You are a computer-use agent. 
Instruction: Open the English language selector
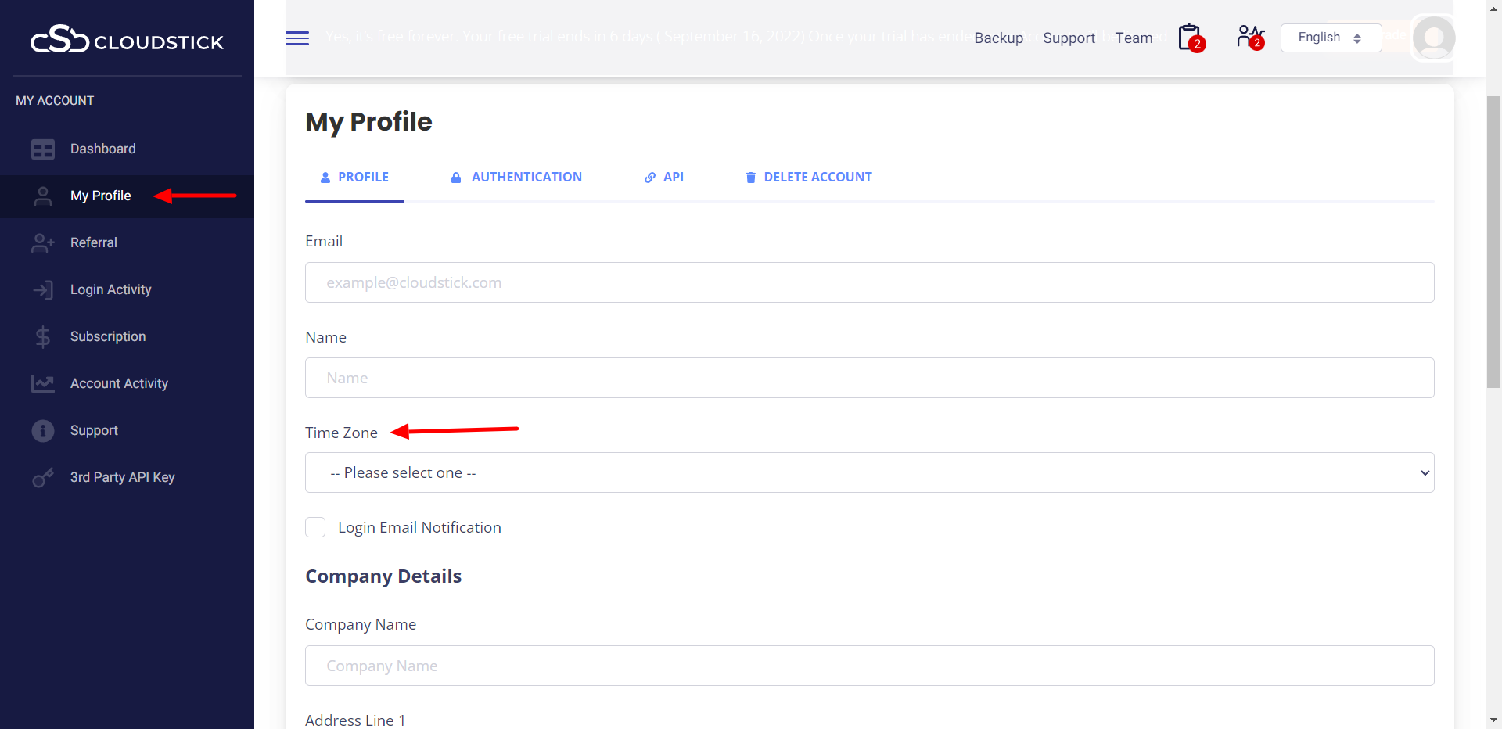pos(1330,38)
